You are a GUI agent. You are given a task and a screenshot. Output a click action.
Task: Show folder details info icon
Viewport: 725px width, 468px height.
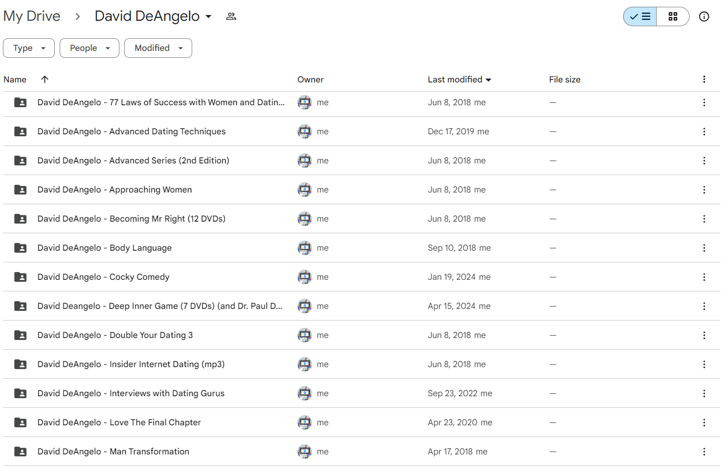(704, 16)
